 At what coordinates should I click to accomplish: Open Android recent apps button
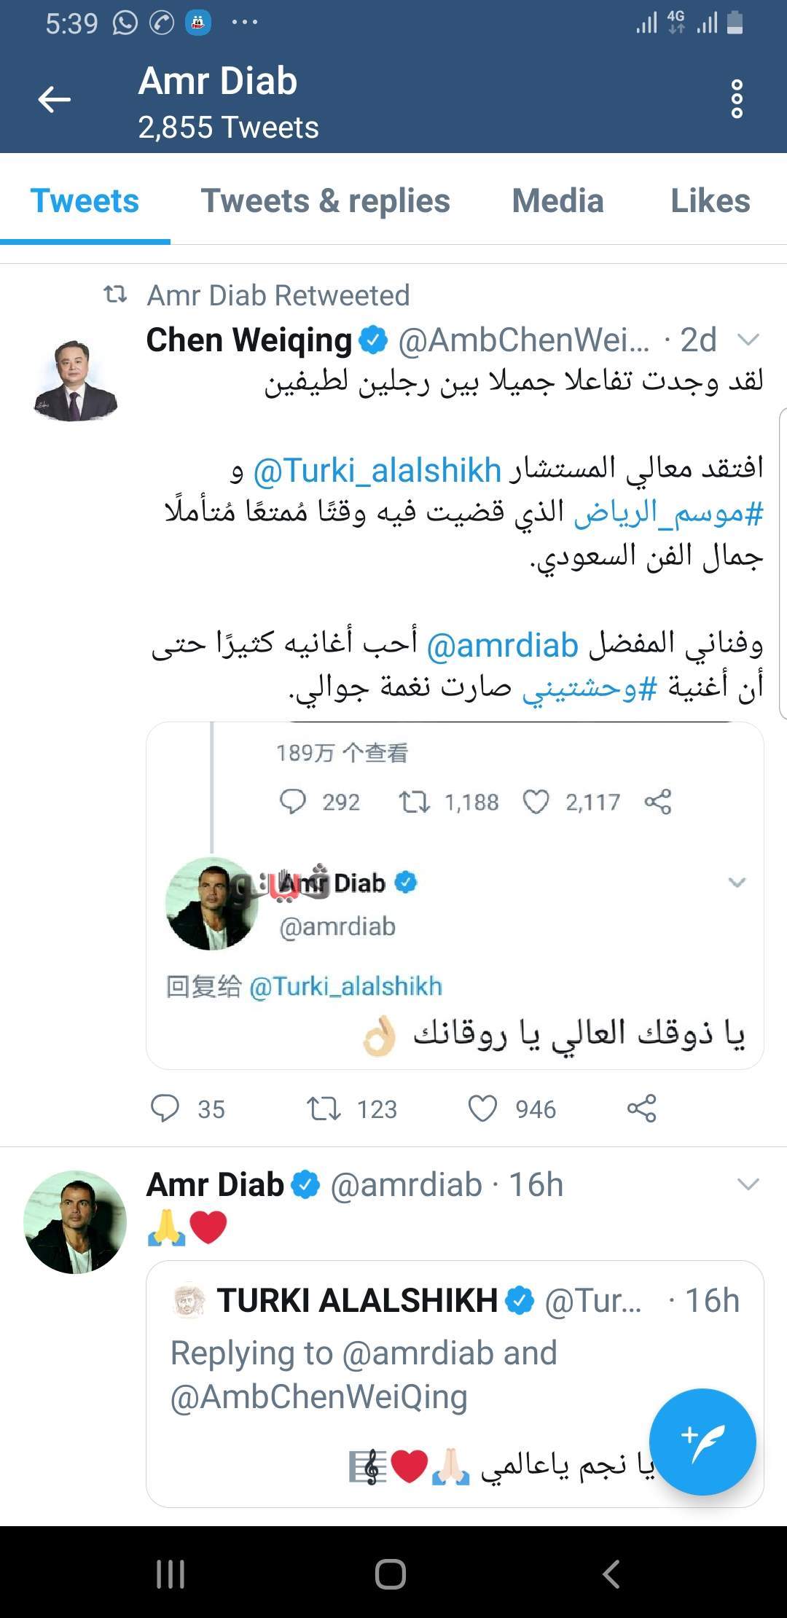coord(171,1574)
